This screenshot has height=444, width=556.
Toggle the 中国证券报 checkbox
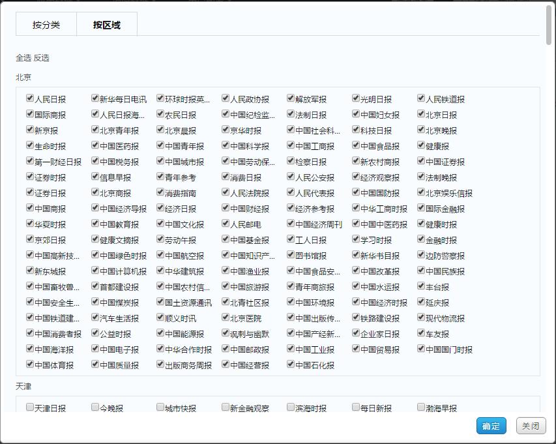click(x=421, y=160)
